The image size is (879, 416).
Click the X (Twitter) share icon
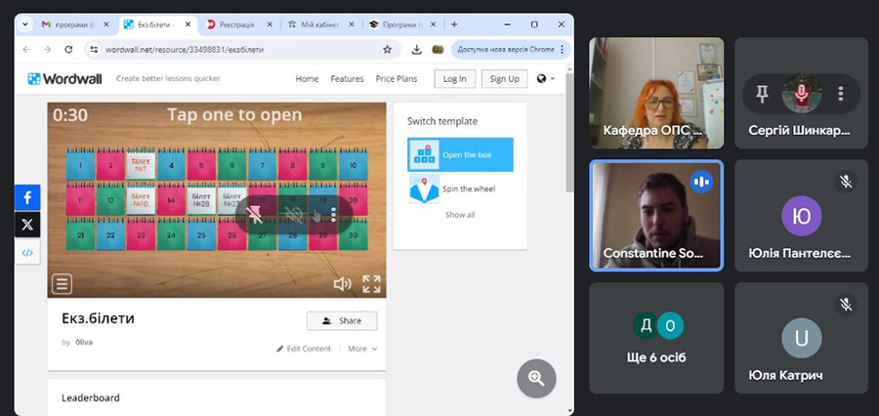tap(27, 225)
